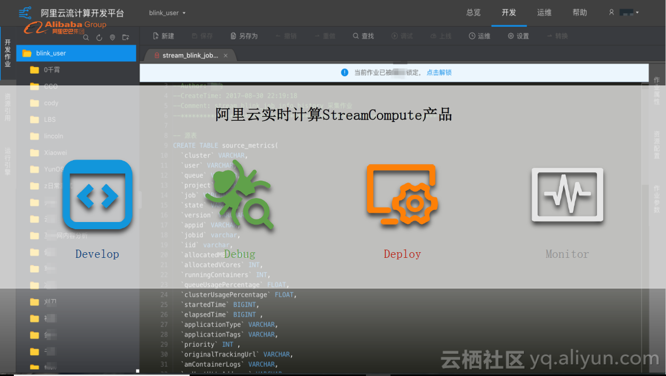
Task: Click the 点击解锁 unlock link
Action: coord(439,73)
